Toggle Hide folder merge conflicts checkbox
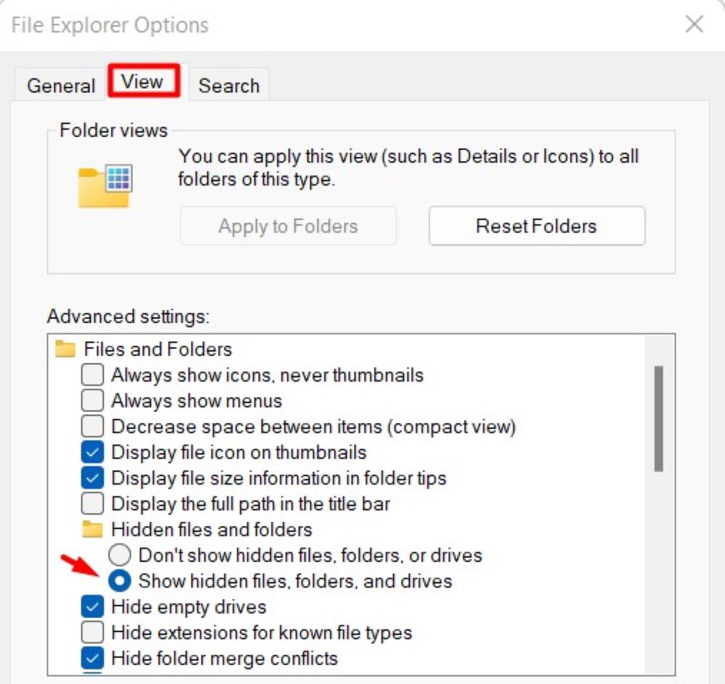The width and height of the screenshot is (725, 684). coord(93,658)
